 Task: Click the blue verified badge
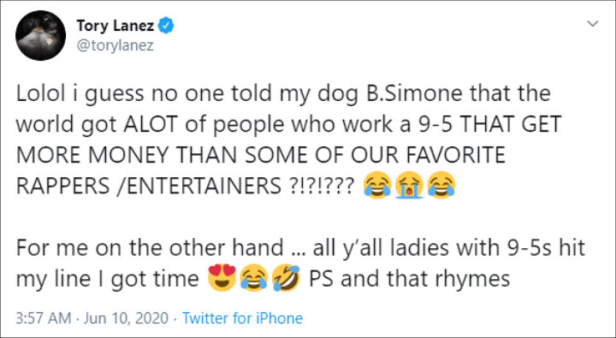(x=166, y=26)
